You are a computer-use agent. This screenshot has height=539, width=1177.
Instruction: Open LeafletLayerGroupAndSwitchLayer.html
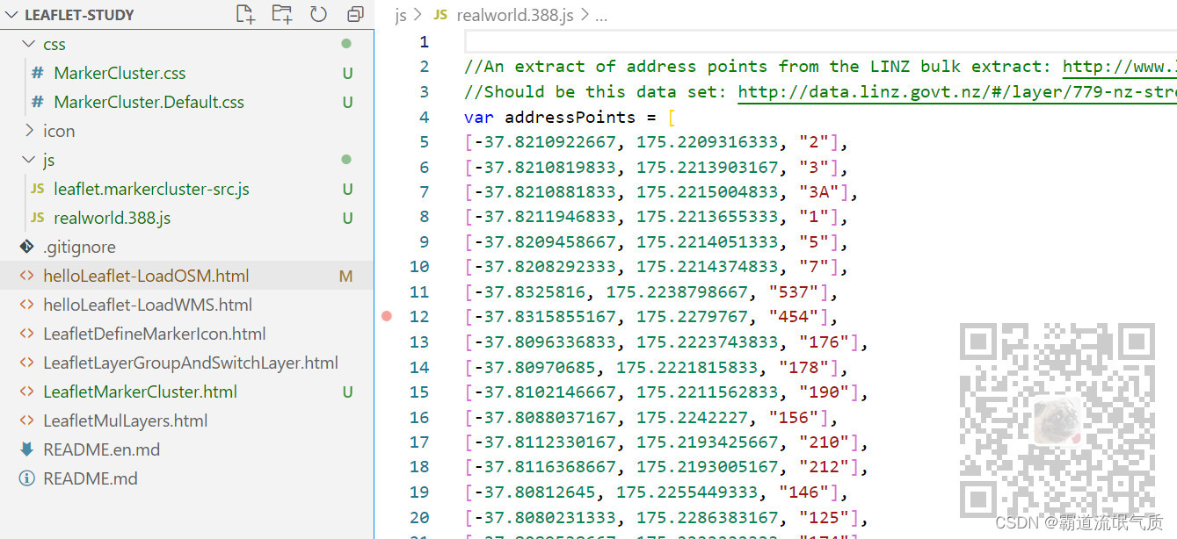191,363
